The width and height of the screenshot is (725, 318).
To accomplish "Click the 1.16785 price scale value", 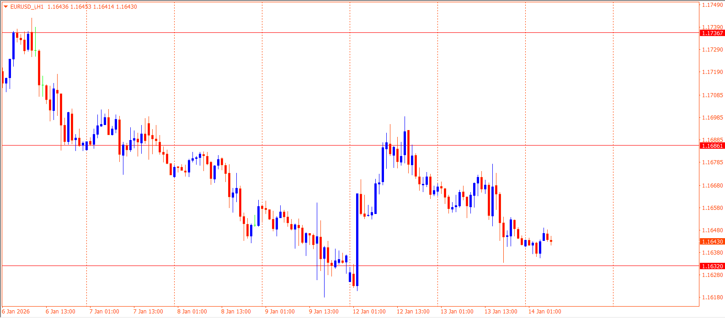I will (x=713, y=162).
